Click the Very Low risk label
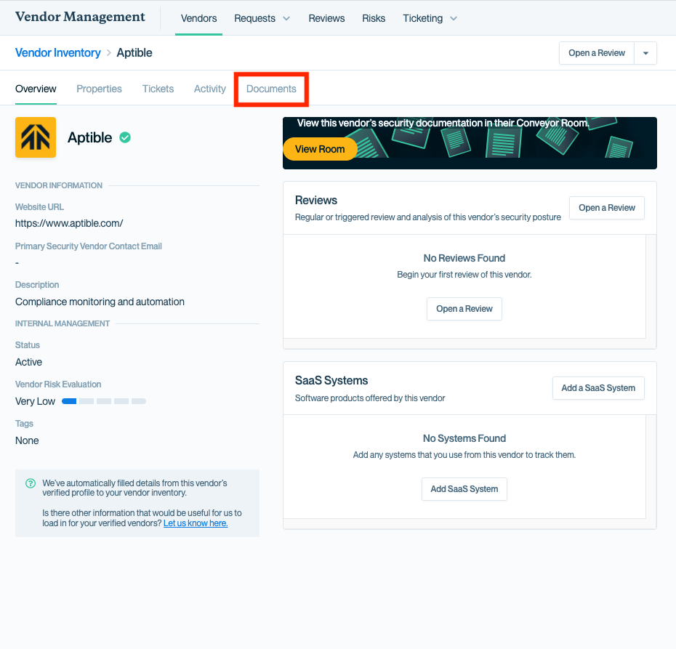The image size is (676, 649). coord(35,401)
